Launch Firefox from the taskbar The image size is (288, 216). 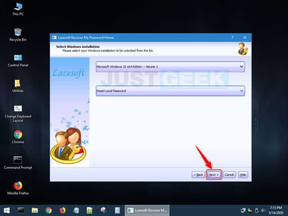coord(62,210)
